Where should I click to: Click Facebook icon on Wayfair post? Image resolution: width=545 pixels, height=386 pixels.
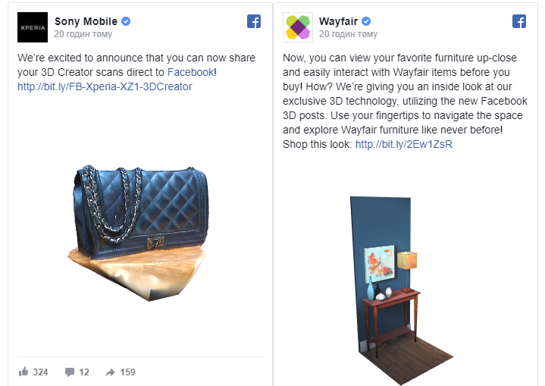coord(519,21)
